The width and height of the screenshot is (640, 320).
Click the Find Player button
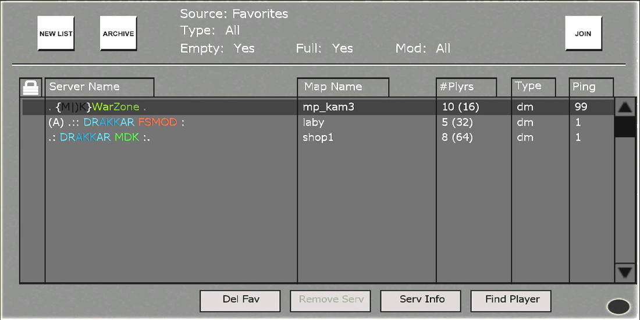pos(512,300)
